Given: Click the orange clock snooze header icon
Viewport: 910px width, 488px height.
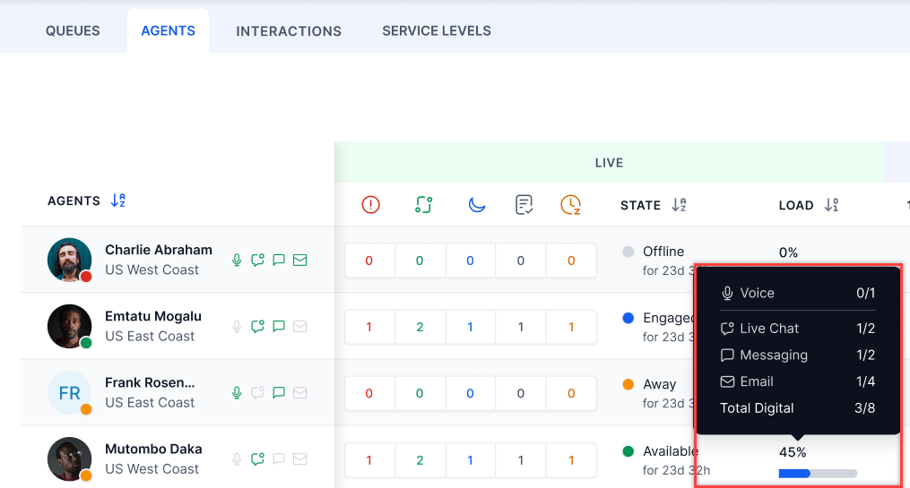Looking at the screenshot, I should [570, 205].
